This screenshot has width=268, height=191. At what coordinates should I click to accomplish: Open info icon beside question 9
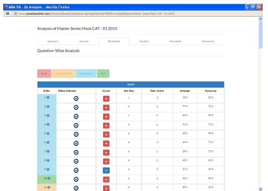point(48,169)
